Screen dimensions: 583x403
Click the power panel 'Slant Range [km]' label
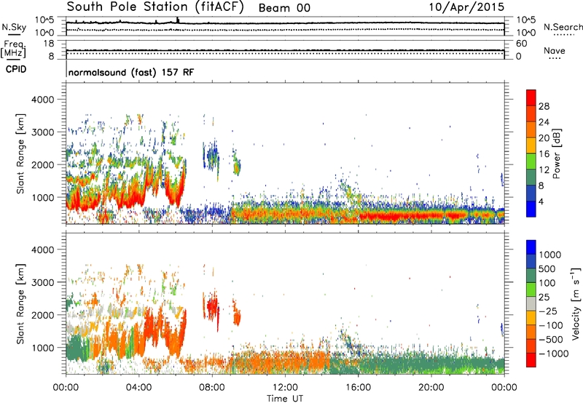click(x=20, y=153)
